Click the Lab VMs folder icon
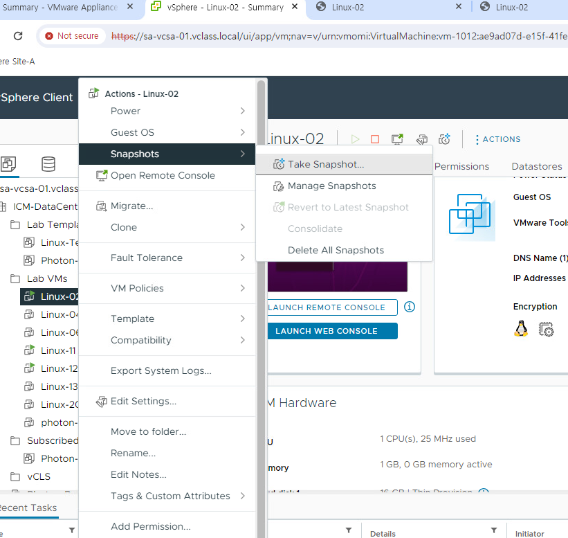Viewport: 568px width, 538px height. point(15,278)
